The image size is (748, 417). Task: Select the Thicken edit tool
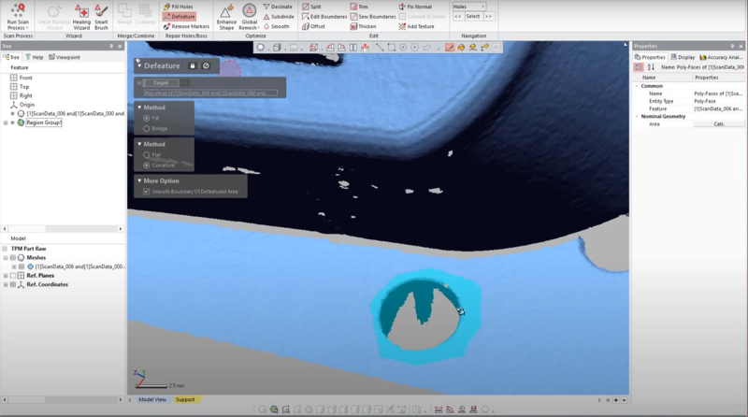tap(363, 27)
